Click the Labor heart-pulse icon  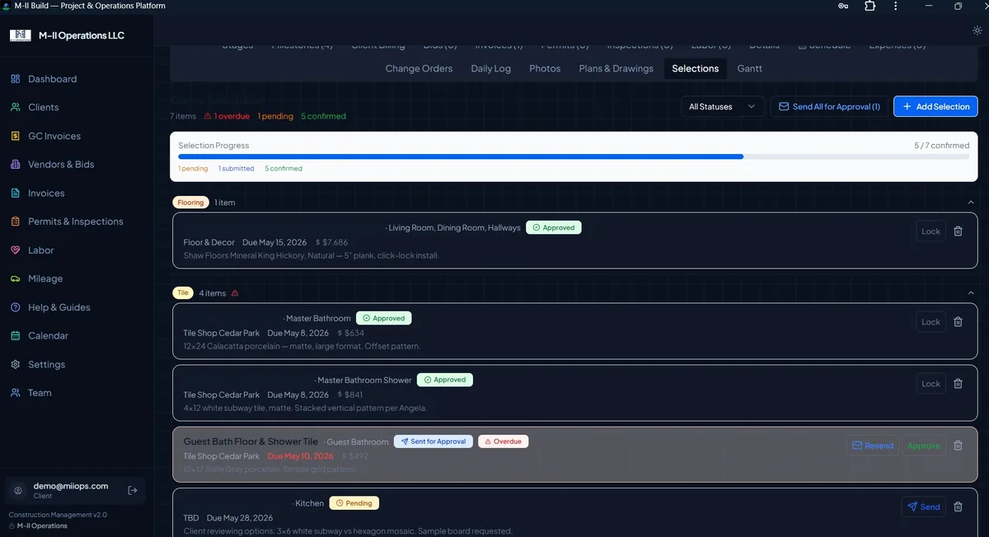tap(16, 250)
